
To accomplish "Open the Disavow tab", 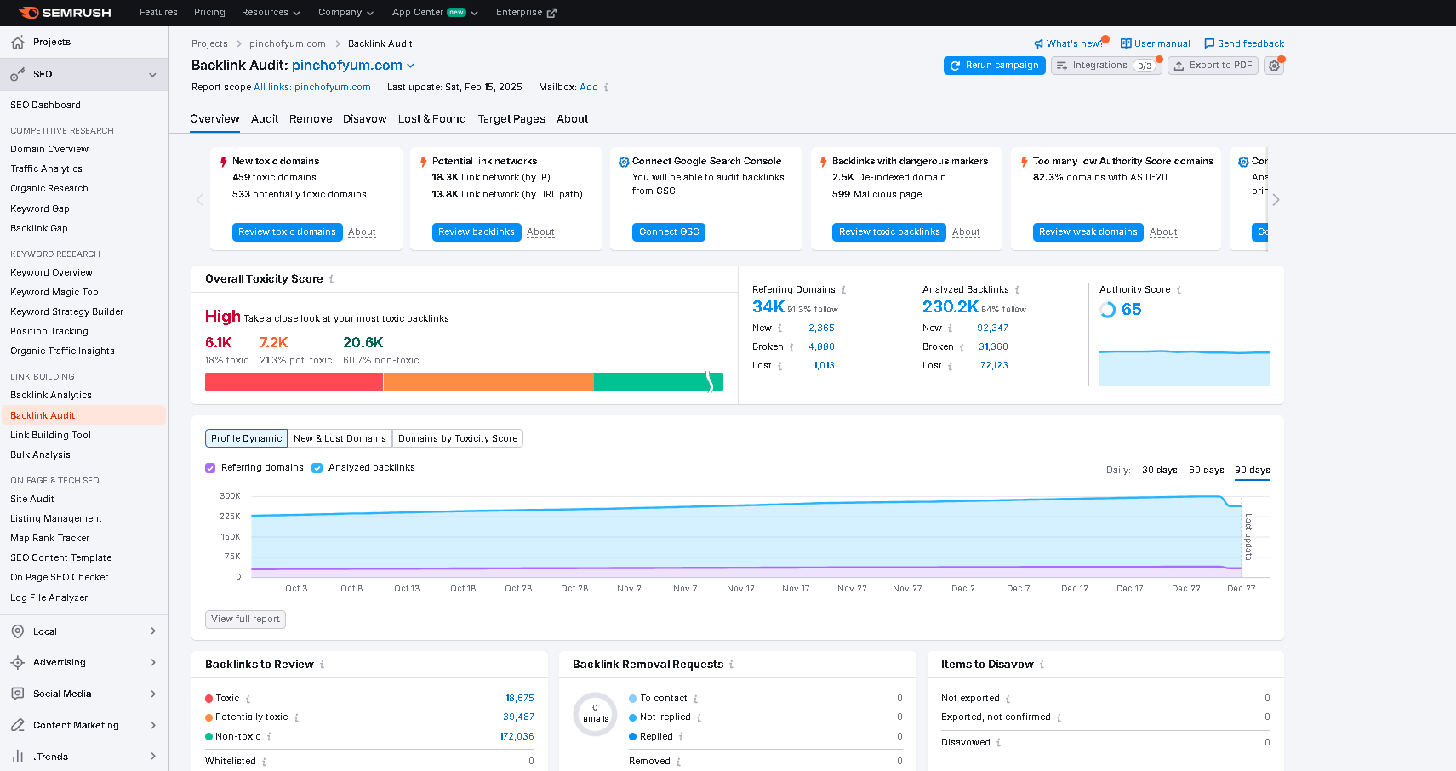I will tap(364, 119).
